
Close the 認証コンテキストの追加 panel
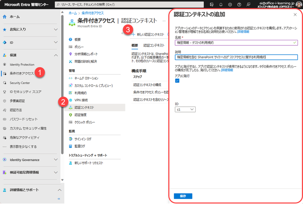[295, 15]
